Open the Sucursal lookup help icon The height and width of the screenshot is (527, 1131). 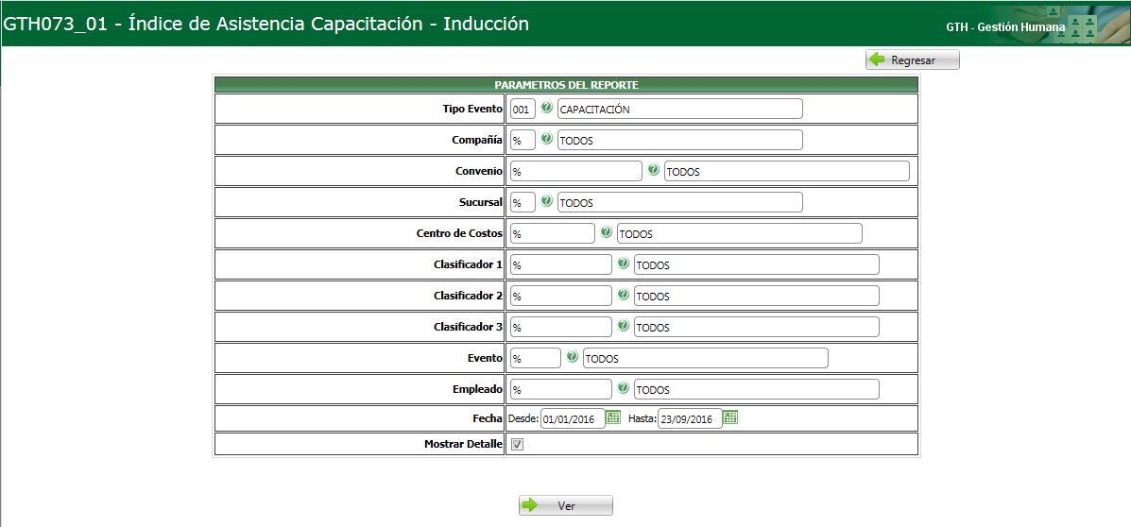coord(546,201)
